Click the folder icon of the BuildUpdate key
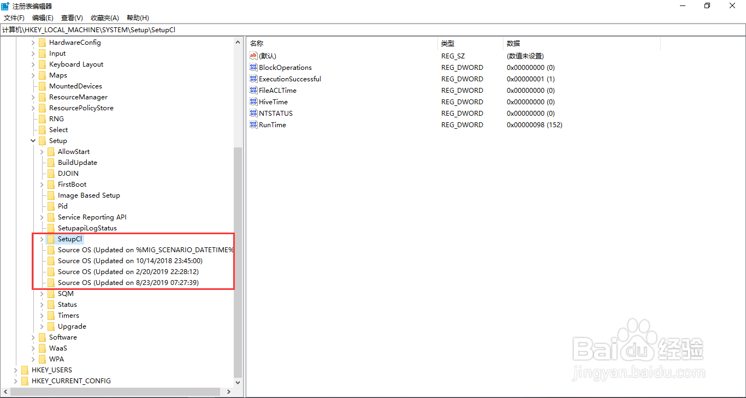Screen dimensions: 746x398 coord(50,162)
